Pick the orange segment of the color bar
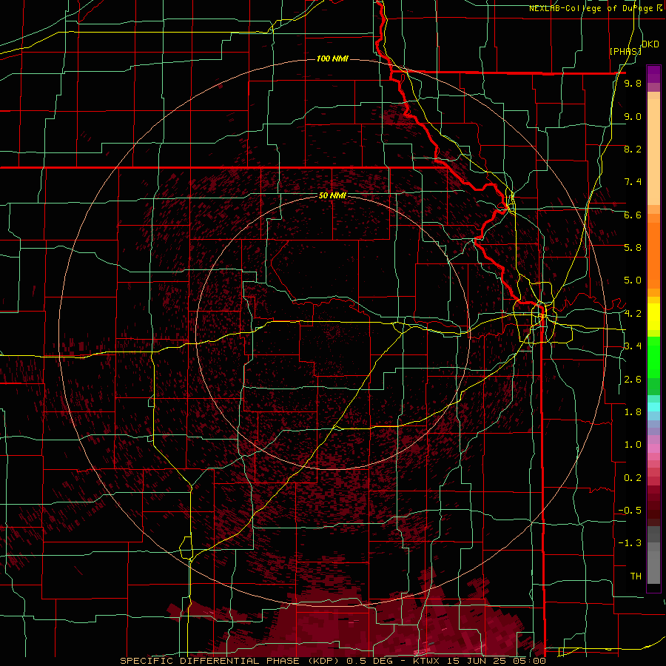 653,256
